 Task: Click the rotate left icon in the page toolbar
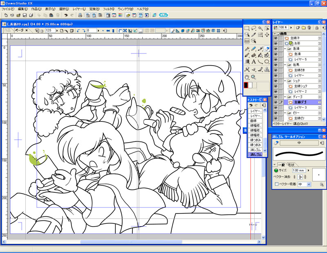pyautogui.click(x=78, y=31)
